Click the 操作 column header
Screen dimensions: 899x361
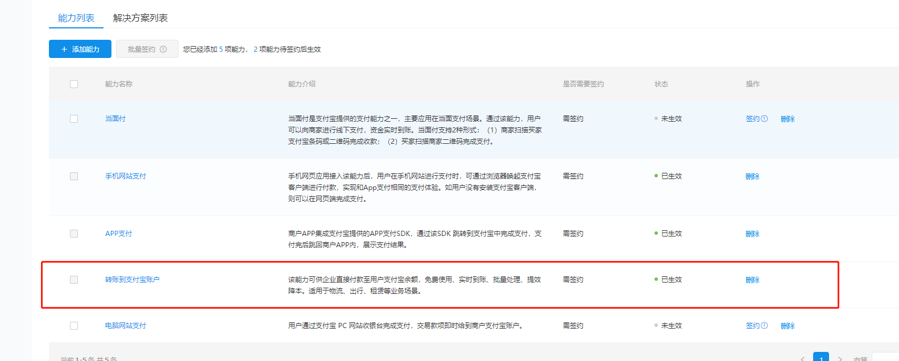[753, 84]
